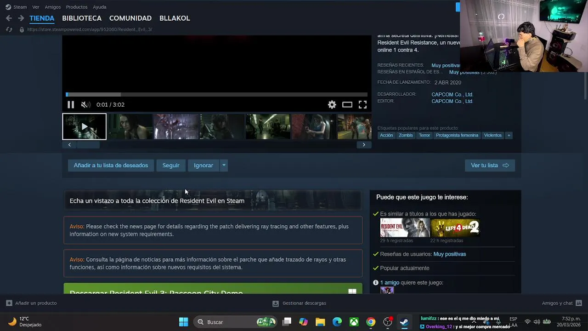Open the Xbox app on the taskbar
The width and height of the screenshot is (588, 331).
[x=354, y=322]
